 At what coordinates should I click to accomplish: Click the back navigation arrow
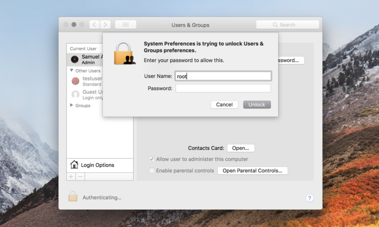click(x=94, y=25)
